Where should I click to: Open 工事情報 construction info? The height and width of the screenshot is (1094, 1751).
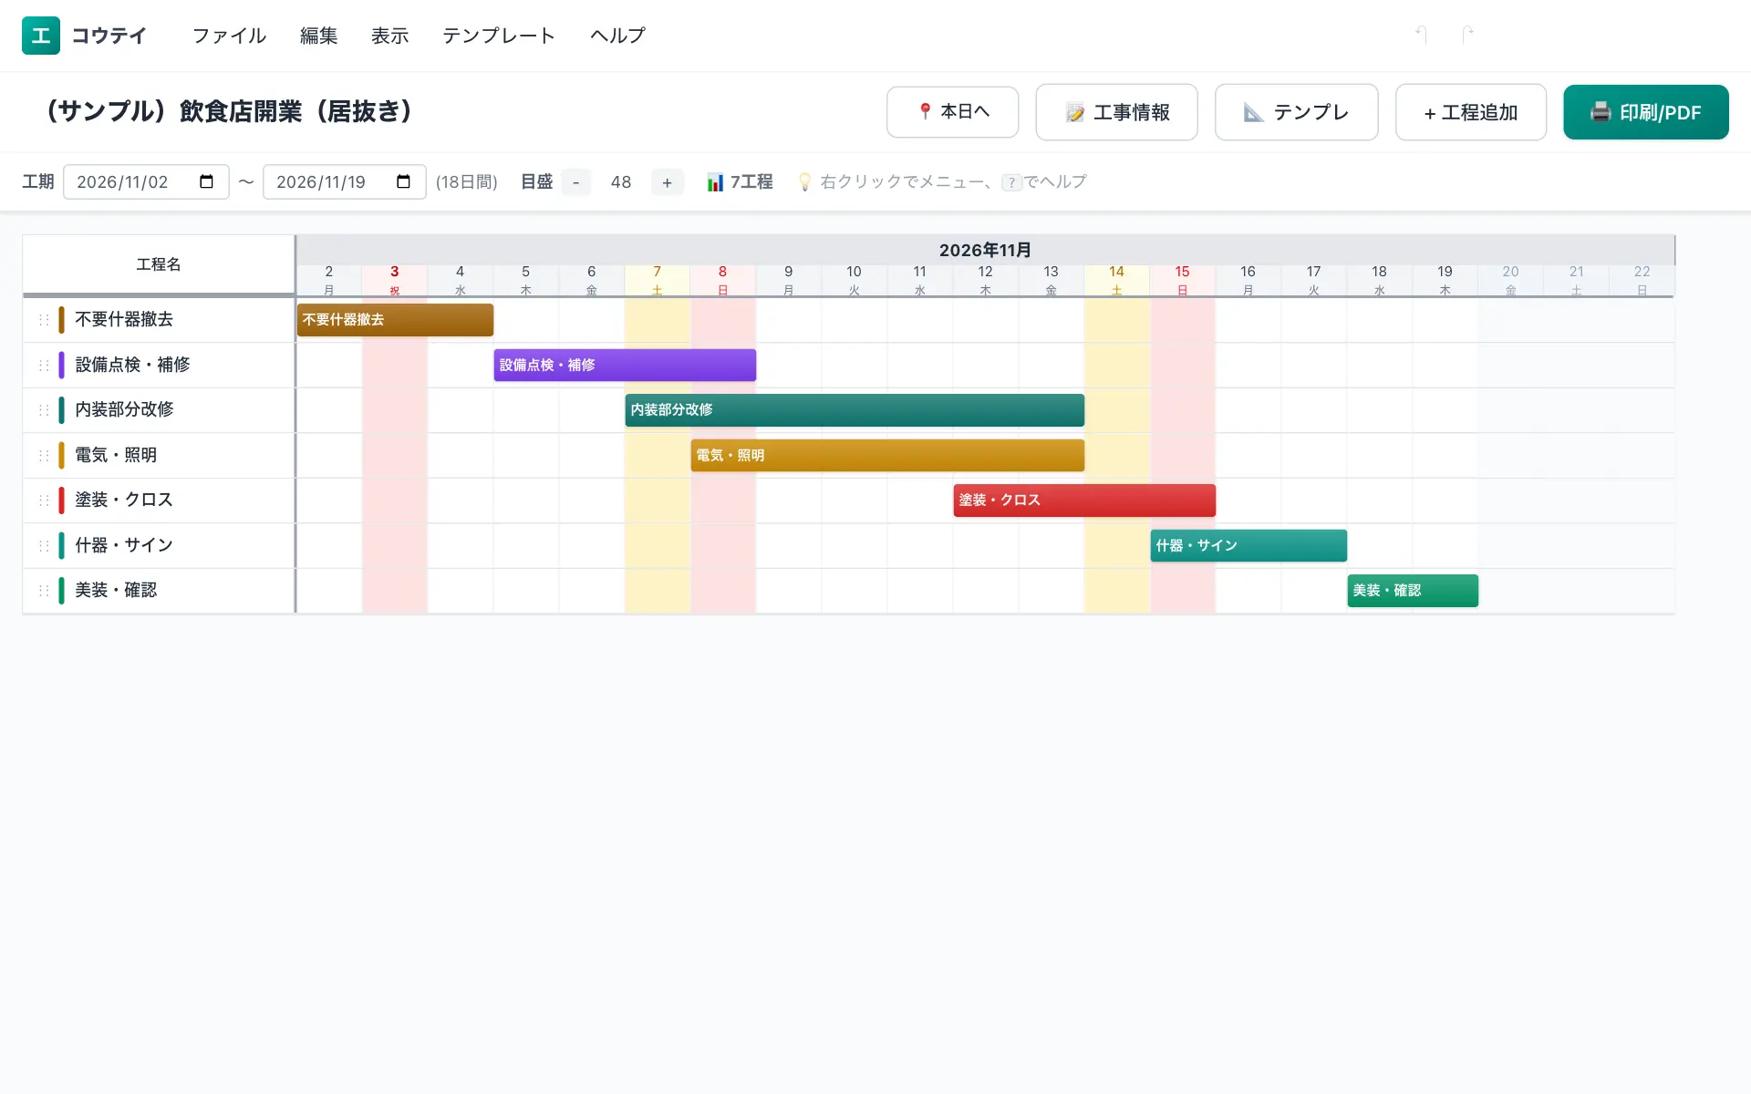click(1116, 112)
